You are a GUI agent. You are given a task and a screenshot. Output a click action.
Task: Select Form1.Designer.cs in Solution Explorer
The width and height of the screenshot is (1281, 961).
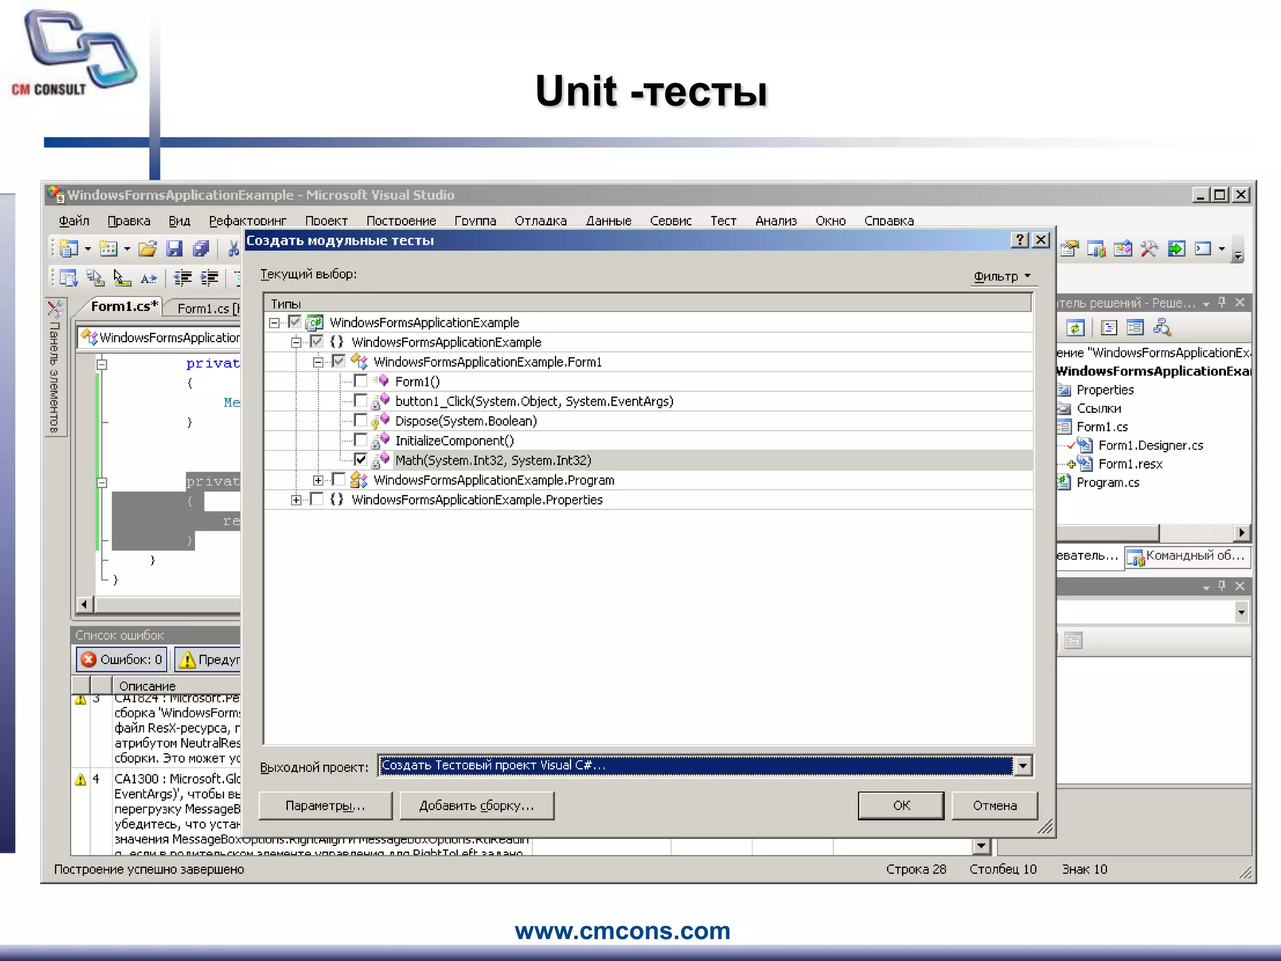1150,445
